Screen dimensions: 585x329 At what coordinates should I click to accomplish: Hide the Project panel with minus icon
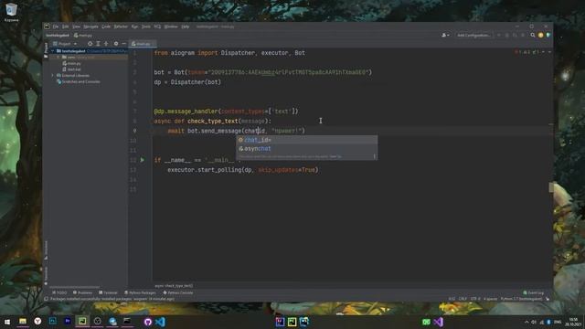[x=124, y=44]
